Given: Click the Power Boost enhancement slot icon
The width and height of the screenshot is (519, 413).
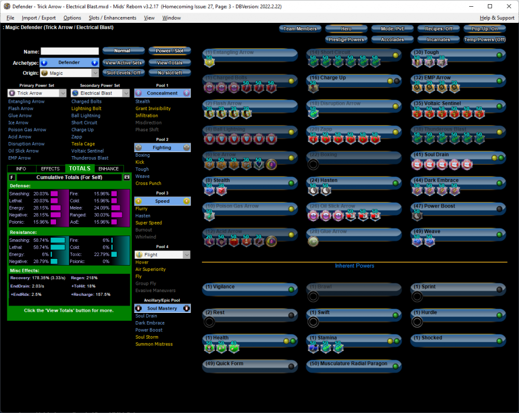Looking at the screenshot, I should pos(417,216).
